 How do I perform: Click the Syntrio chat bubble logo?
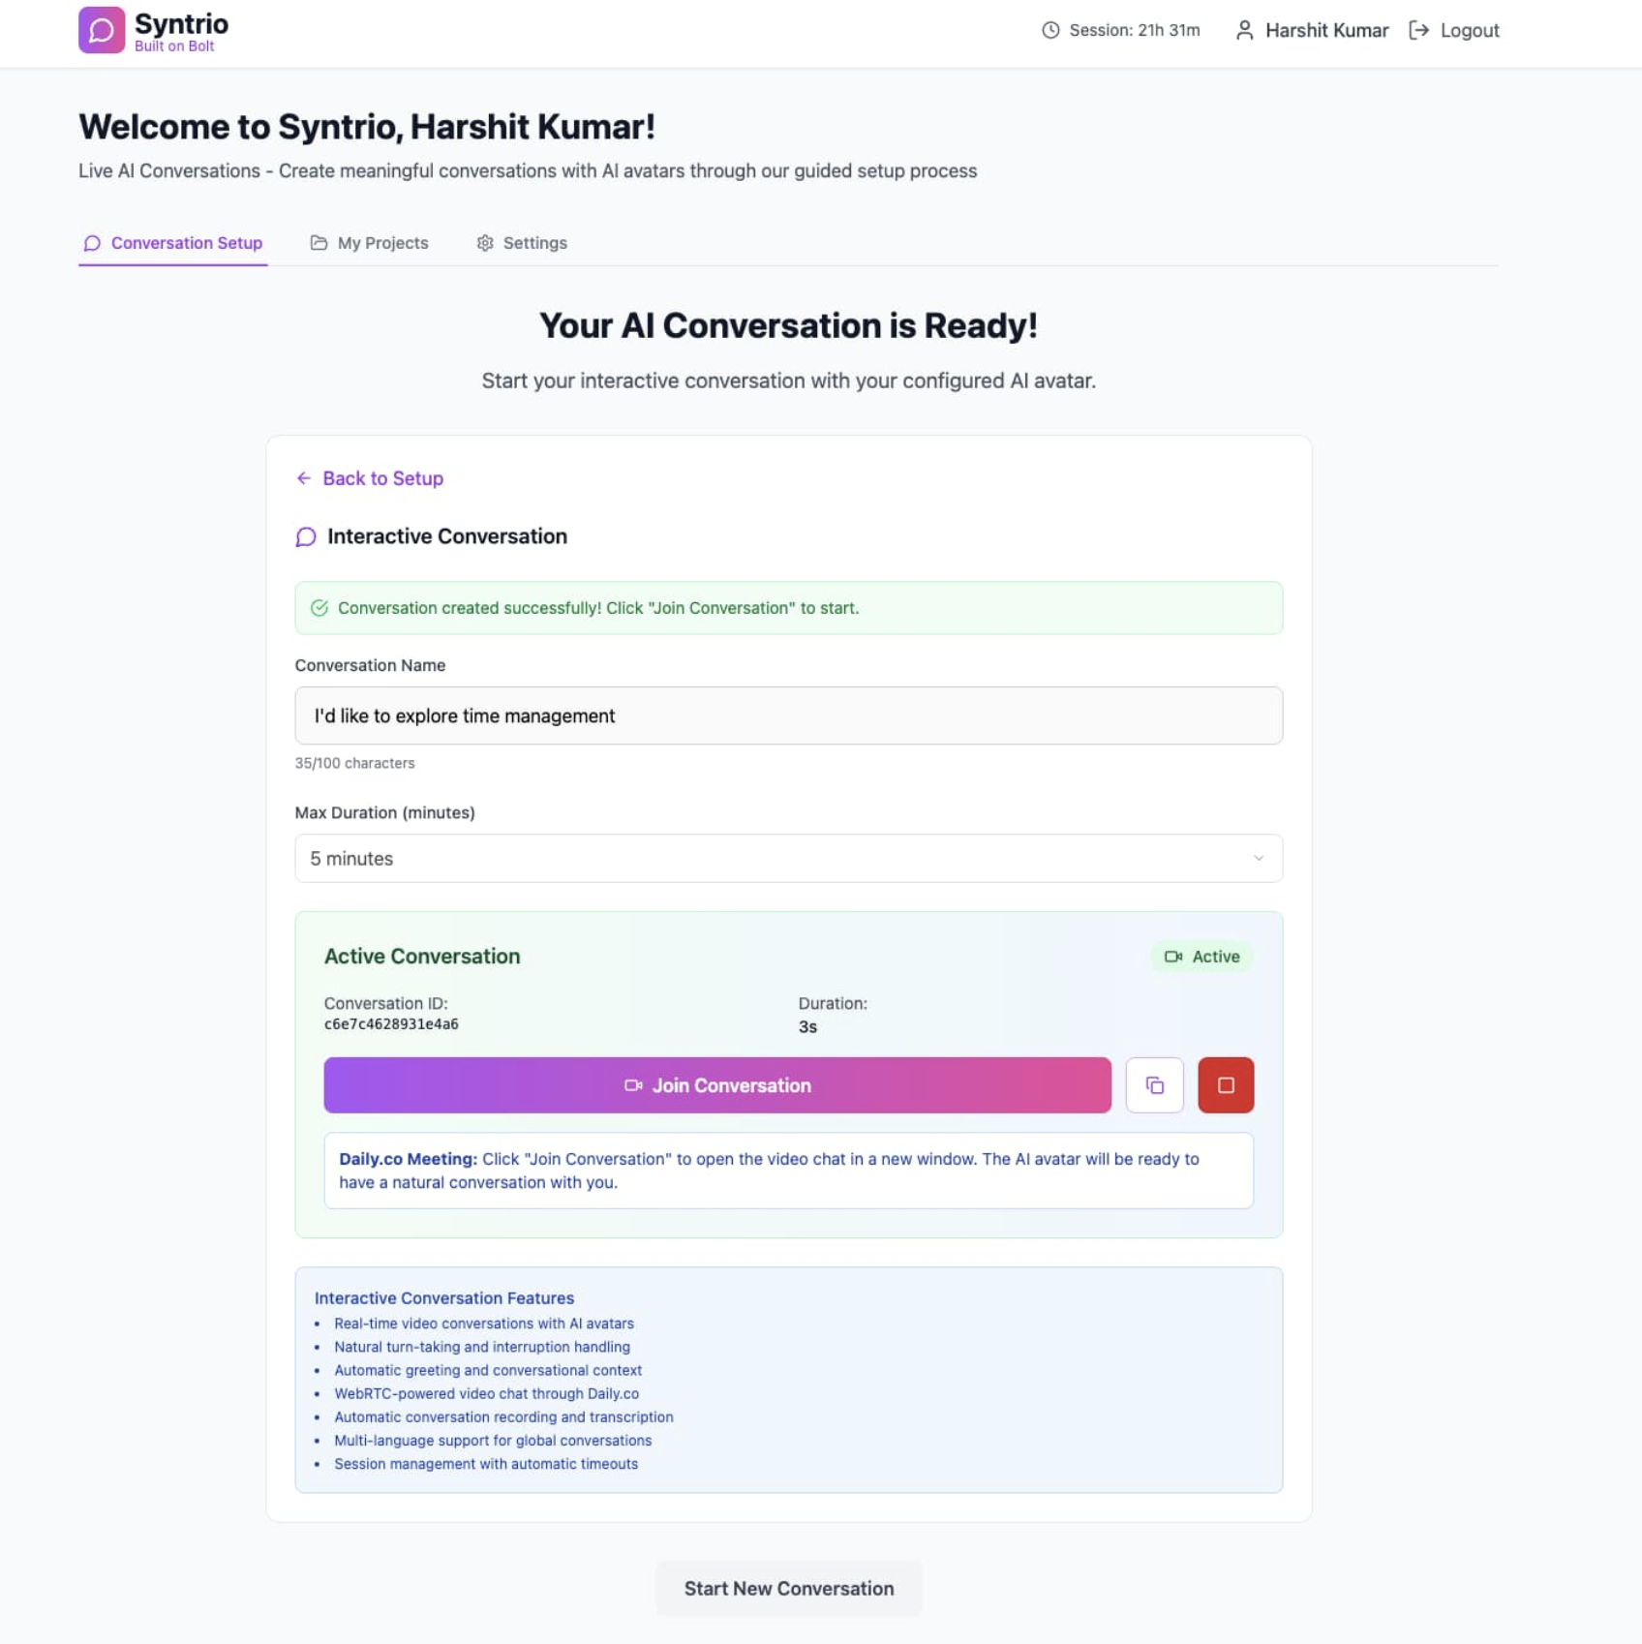point(102,30)
